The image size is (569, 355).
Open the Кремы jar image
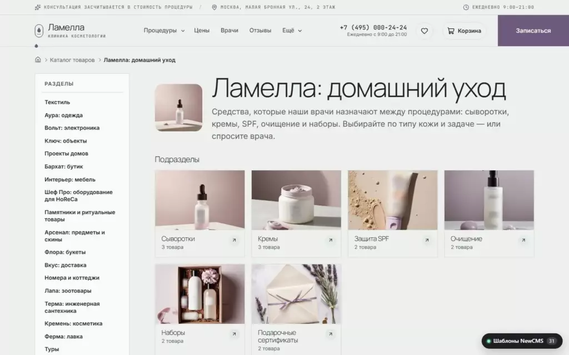coord(296,200)
